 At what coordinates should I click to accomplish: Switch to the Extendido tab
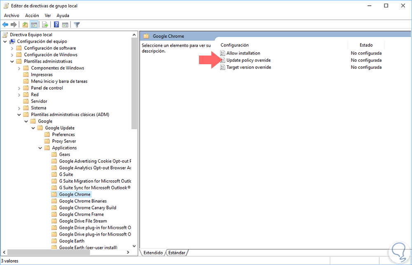pos(153,253)
